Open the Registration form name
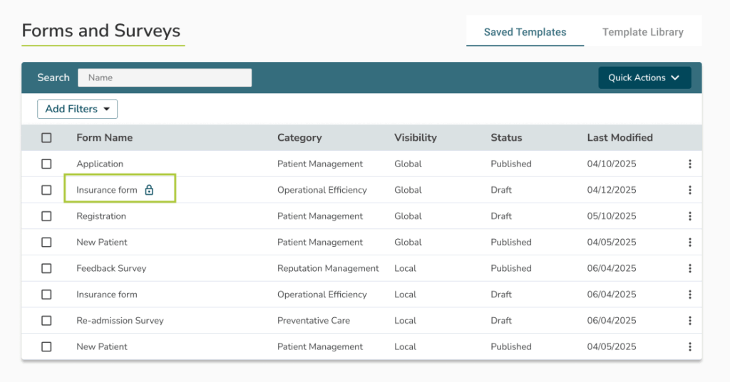 coord(101,216)
